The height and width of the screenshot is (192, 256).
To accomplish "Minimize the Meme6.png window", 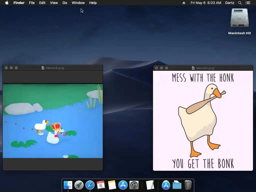I will point(161,68).
